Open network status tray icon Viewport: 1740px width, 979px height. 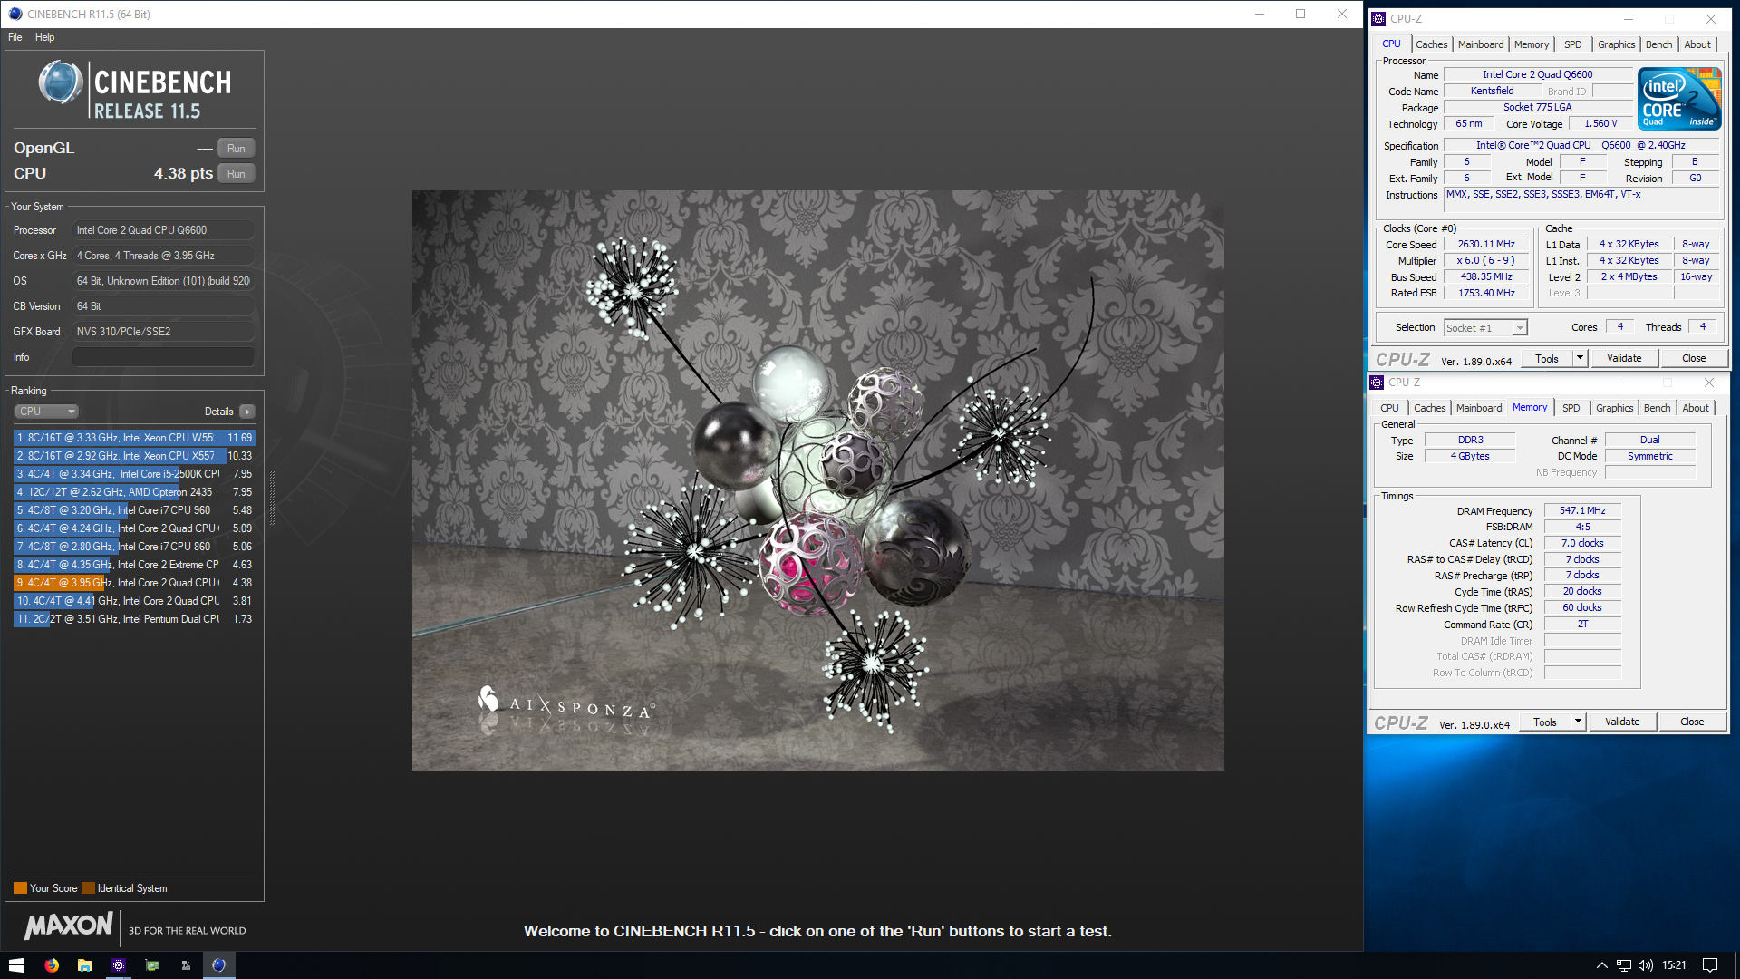pos(1623,965)
